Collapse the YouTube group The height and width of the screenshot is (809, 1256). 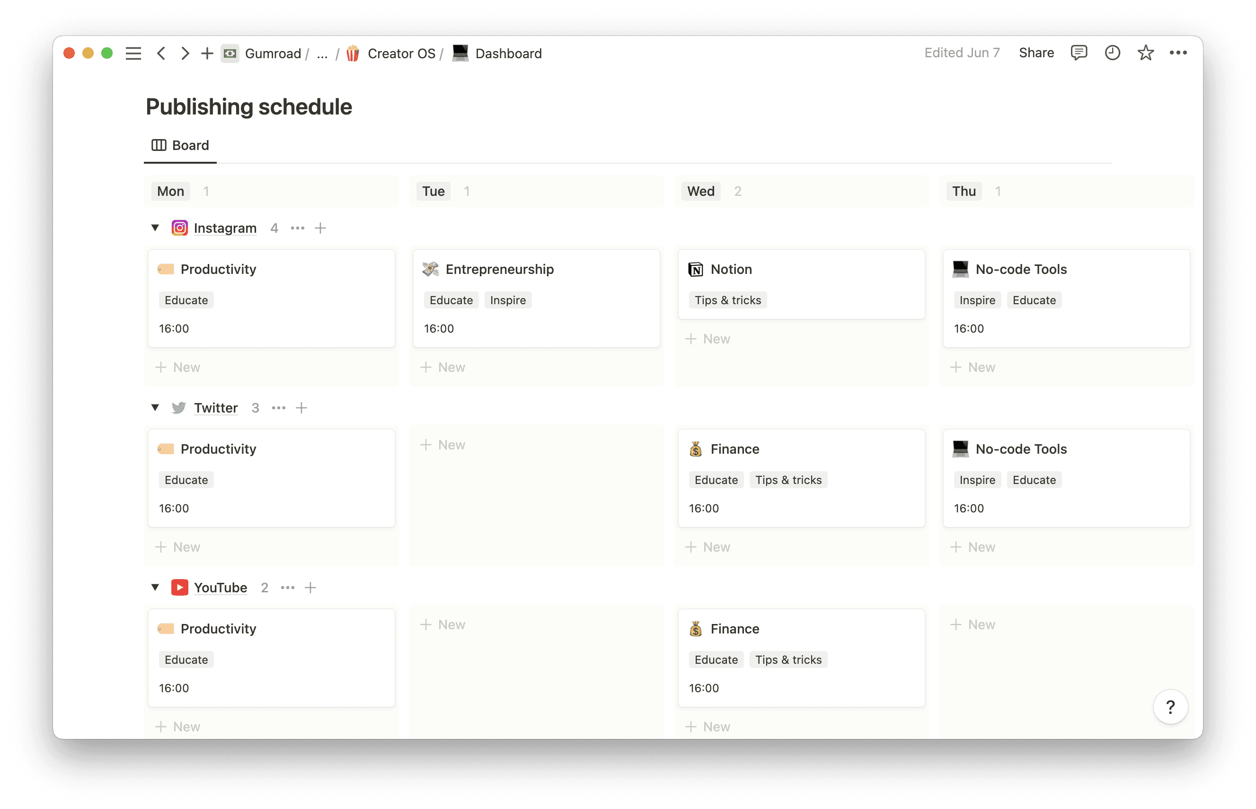click(x=155, y=587)
